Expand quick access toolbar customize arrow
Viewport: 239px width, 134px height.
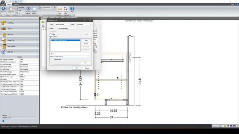tap(25, 1)
